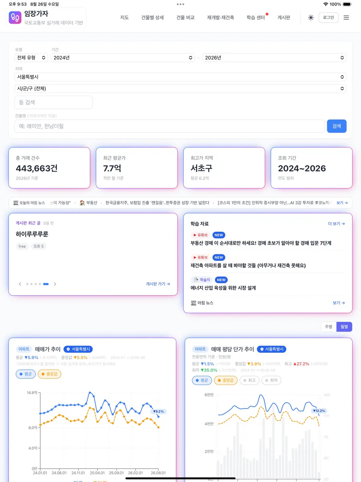Click the blue 검색 button
Viewport: 361px width, 482px height.
(337, 126)
